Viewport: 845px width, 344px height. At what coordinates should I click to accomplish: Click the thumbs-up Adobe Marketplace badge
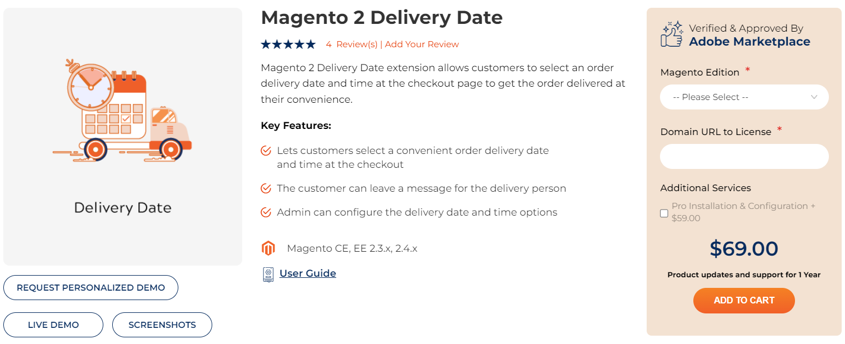click(x=671, y=33)
